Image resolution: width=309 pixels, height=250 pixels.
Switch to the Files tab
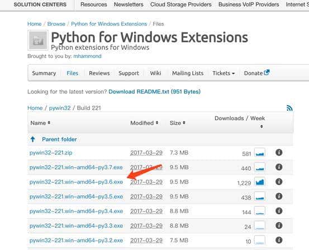[72, 73]
